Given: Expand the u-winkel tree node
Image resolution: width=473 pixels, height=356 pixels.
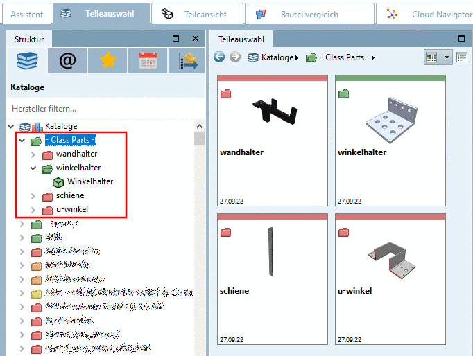Looking at the screenshot, I should [x=33, y=210].
